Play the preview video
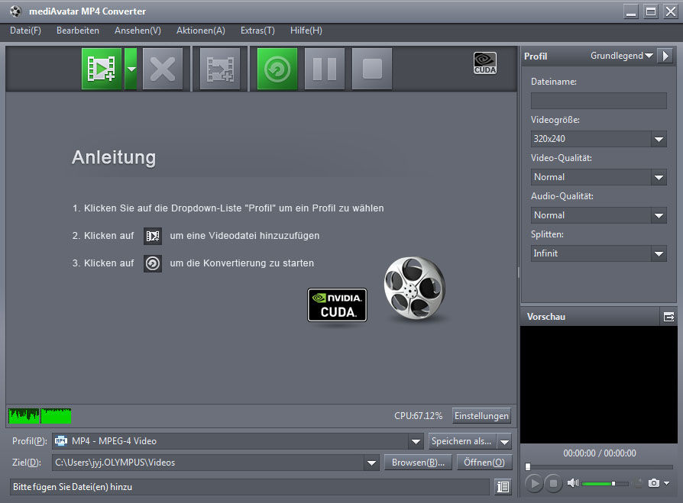683x503 pixels. coord(534,483)
